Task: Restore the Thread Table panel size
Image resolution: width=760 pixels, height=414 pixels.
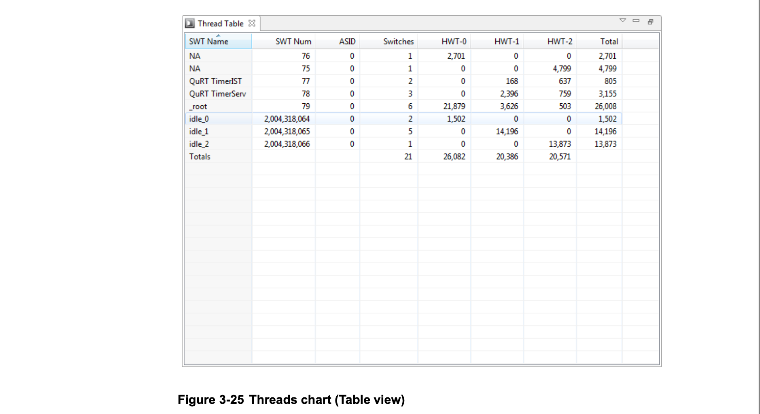Action: (650, 22)
